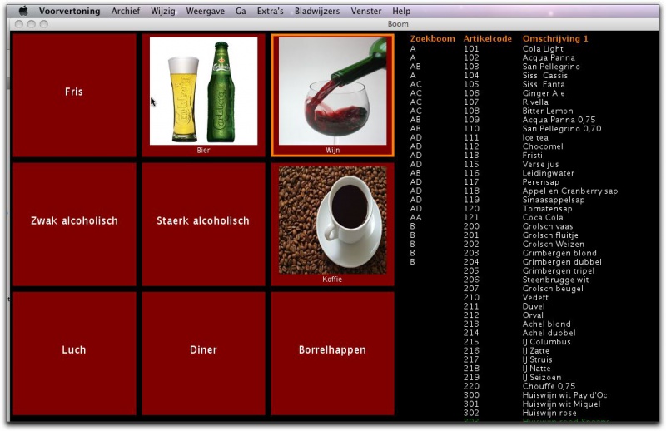The image size is (666, 431).
Task: Open the Fris category tile
Action: [x=74, y=92]
